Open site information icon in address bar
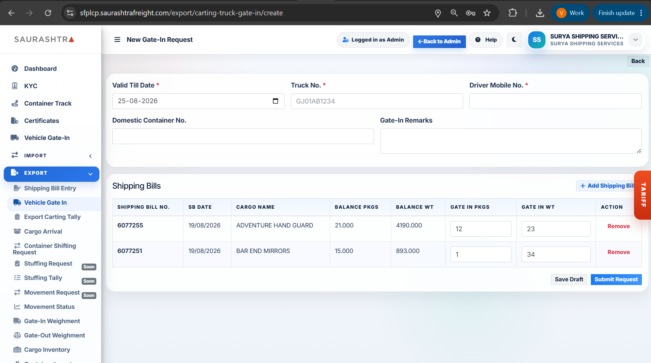 (x=70, y=13)
